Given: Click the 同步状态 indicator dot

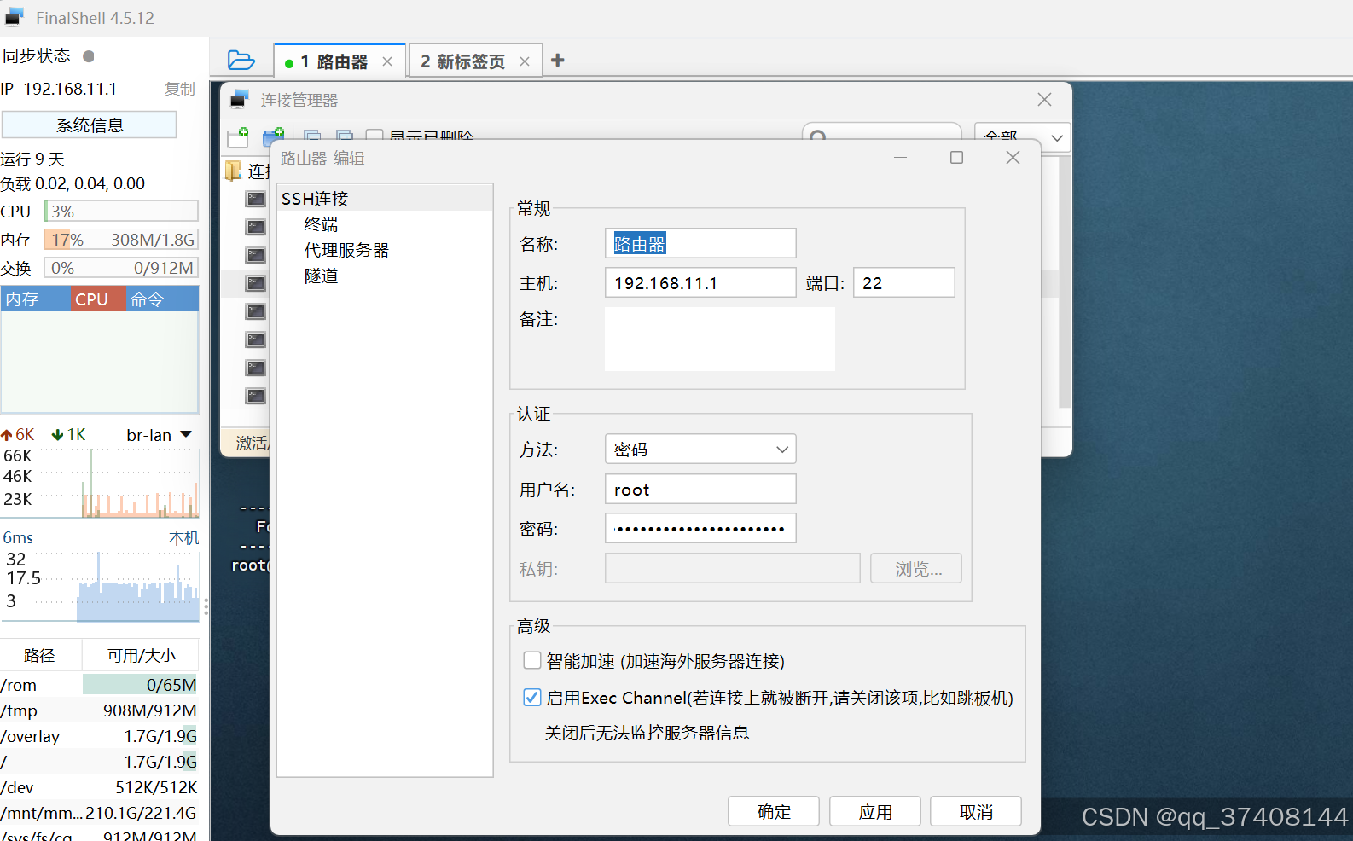Looking at the screenshot, I should 89,56.
